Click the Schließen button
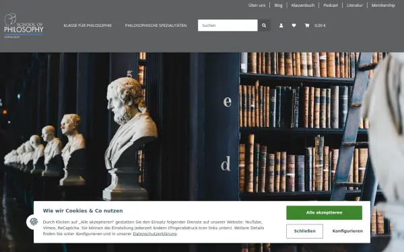This screenshot has height=252, width=404. point(304,231)
